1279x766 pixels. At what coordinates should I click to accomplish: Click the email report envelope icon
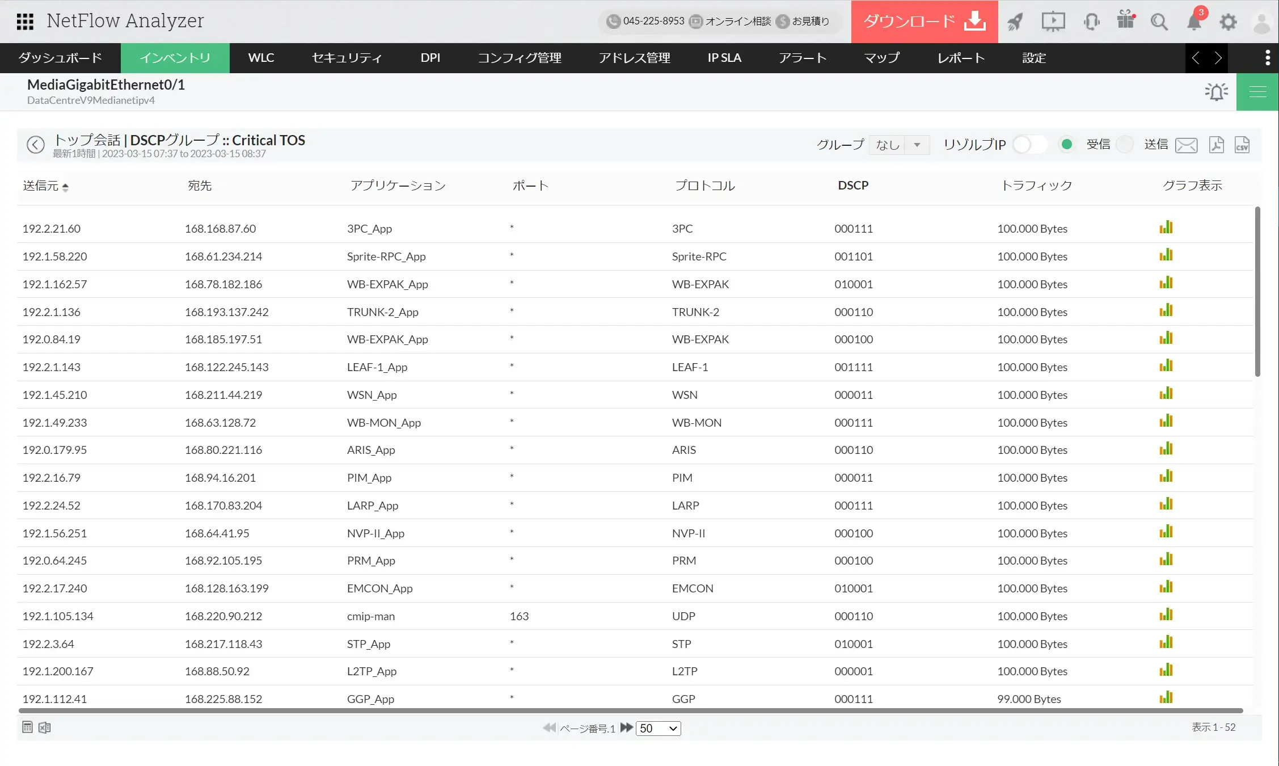pos(1186,145)
